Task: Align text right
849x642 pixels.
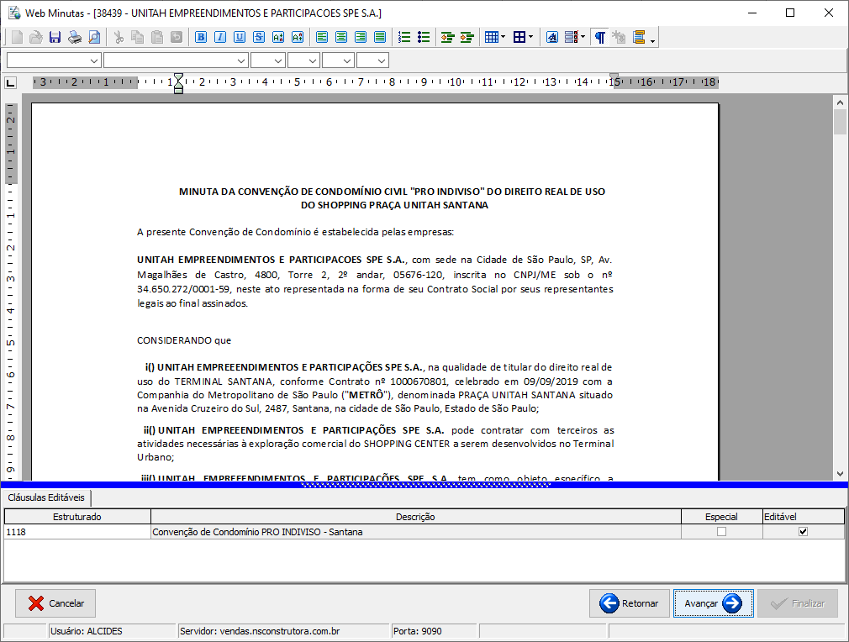Action: click(361, 37)
